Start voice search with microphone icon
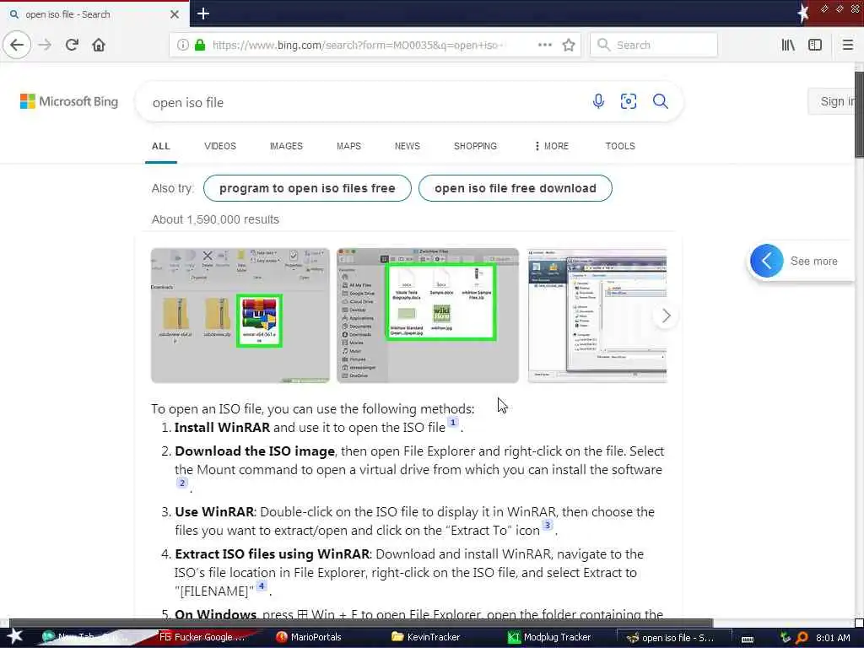 598,101
